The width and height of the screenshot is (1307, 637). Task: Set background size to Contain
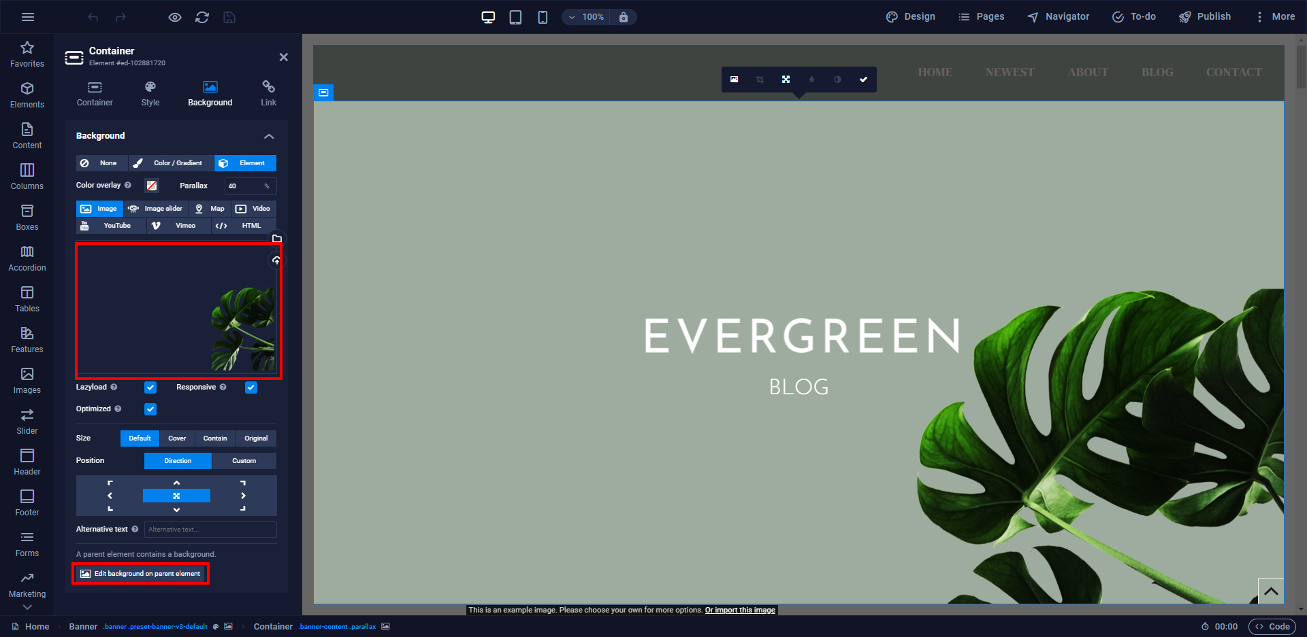215,438
